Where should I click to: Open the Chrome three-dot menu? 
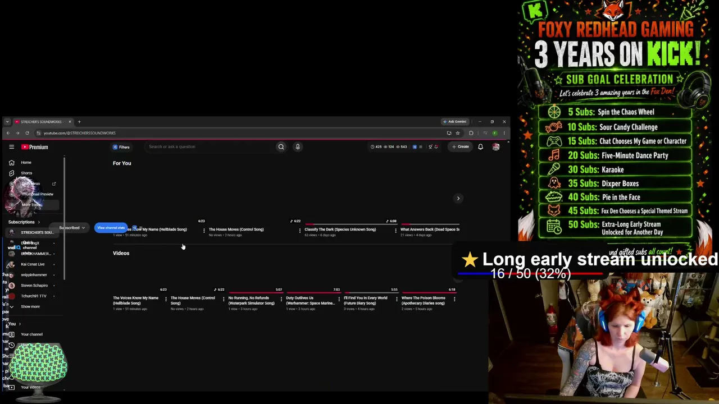[x=504, y=133]
